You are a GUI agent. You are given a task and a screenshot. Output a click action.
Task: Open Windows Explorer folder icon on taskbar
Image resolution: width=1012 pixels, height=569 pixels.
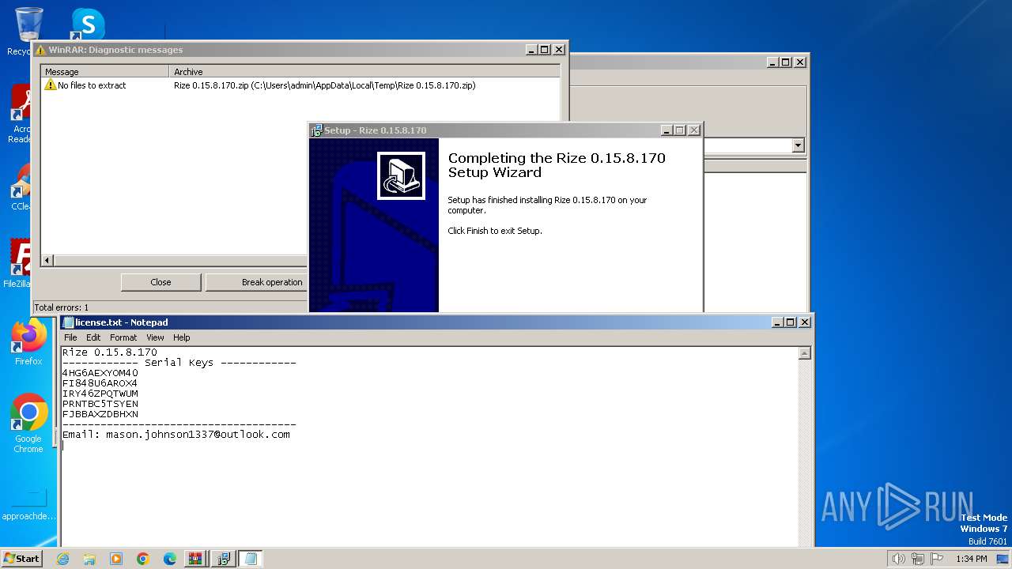tap(89, 559)
